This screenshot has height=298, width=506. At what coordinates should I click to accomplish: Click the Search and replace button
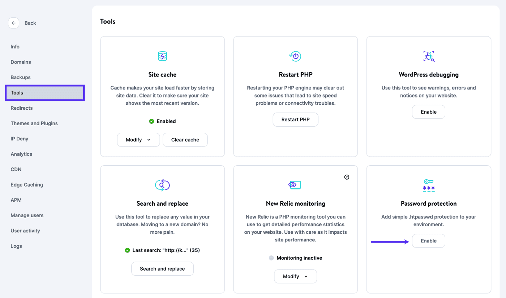(162, 269)
